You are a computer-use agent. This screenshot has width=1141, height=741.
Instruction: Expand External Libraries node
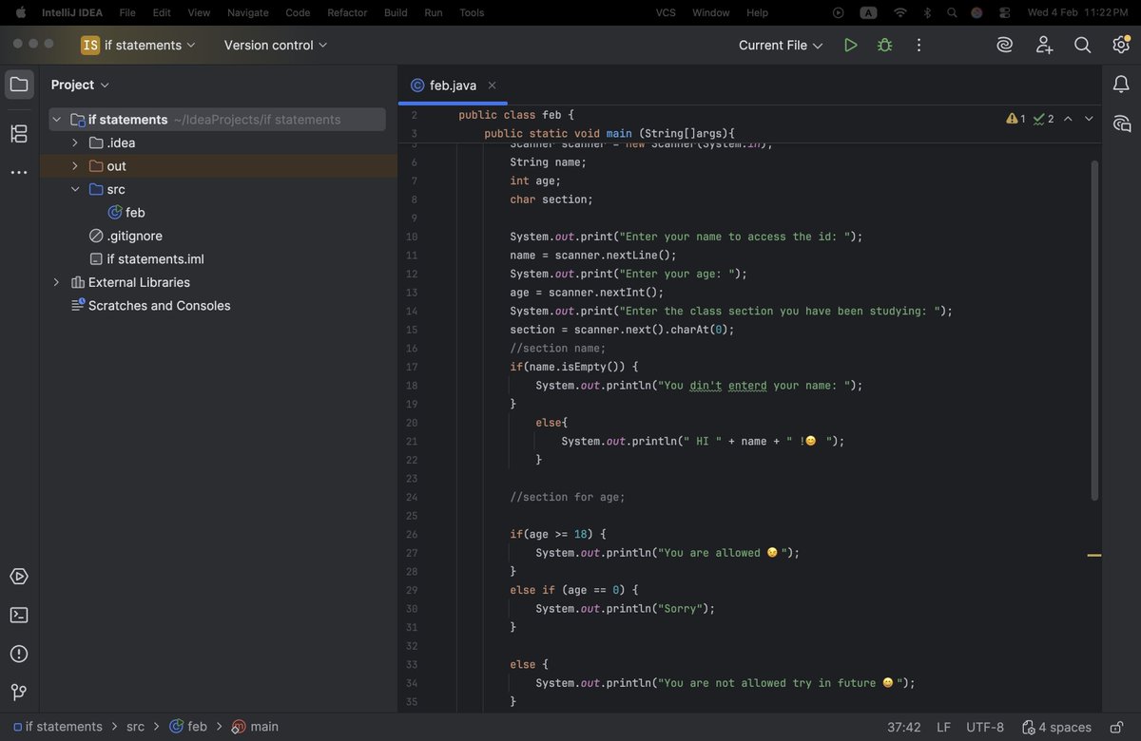click(56, 282)
